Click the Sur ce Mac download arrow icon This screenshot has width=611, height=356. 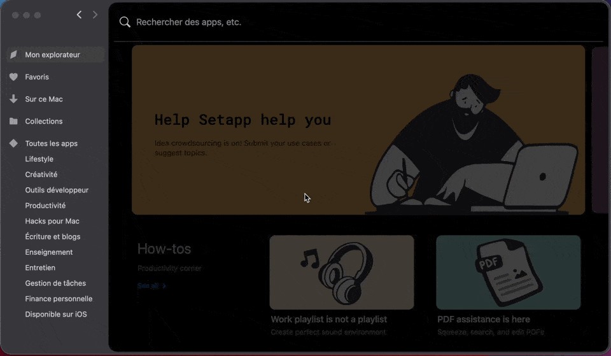(13, 99)
